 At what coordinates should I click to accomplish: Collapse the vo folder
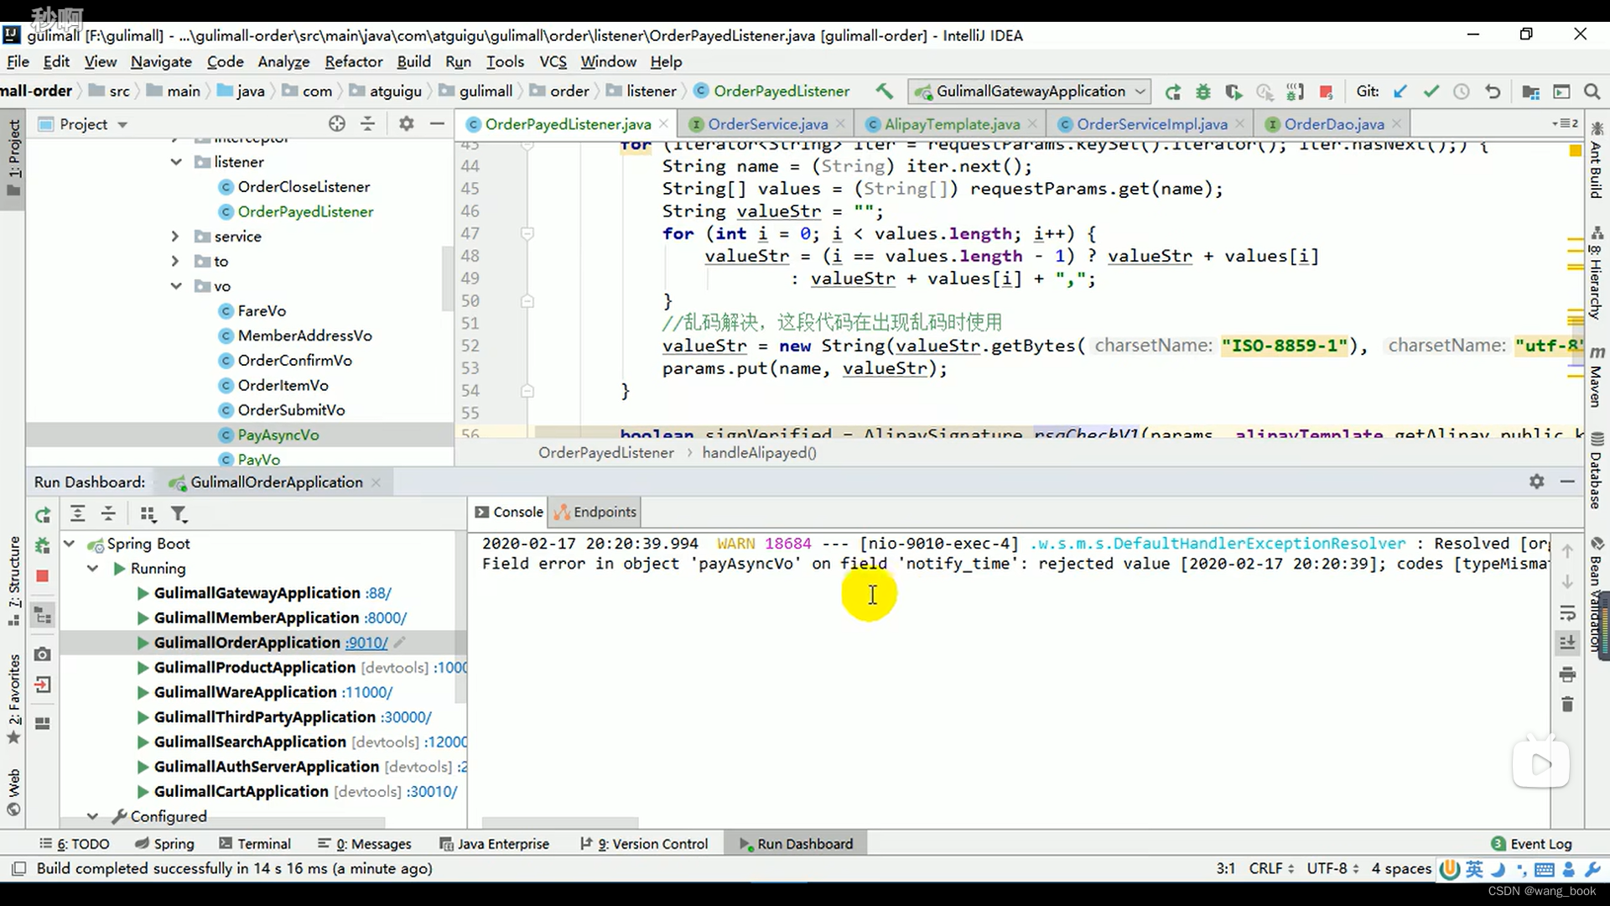(176, 286)
